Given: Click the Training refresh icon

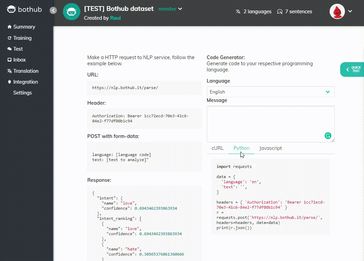Looking at the screenshot, I should (x=10, y=38).
